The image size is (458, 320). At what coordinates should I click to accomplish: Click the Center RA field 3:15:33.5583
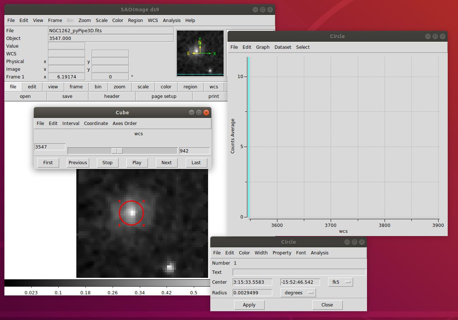coord(252,282)
